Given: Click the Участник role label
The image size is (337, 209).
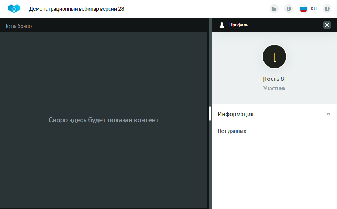Looking at the screenshot, I should coord(274,89).
